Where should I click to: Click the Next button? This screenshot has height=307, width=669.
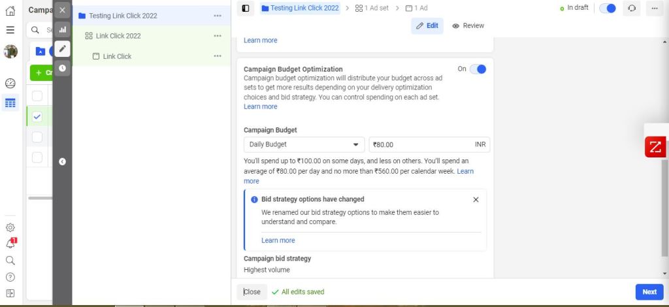point(649,292)
